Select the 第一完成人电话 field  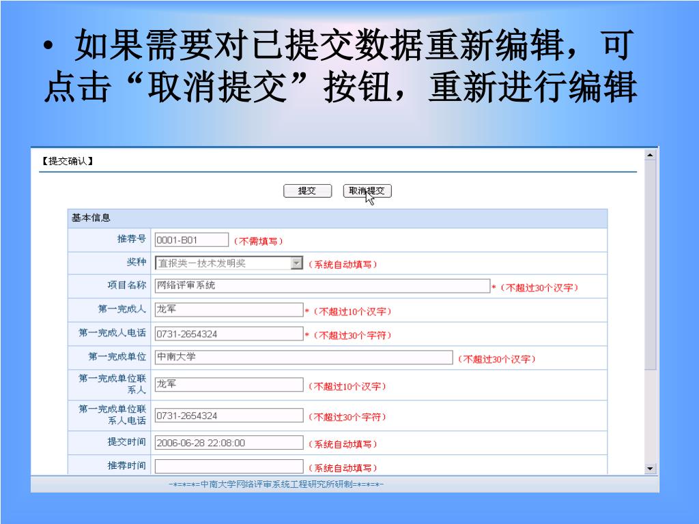click(x=229, y=334)
